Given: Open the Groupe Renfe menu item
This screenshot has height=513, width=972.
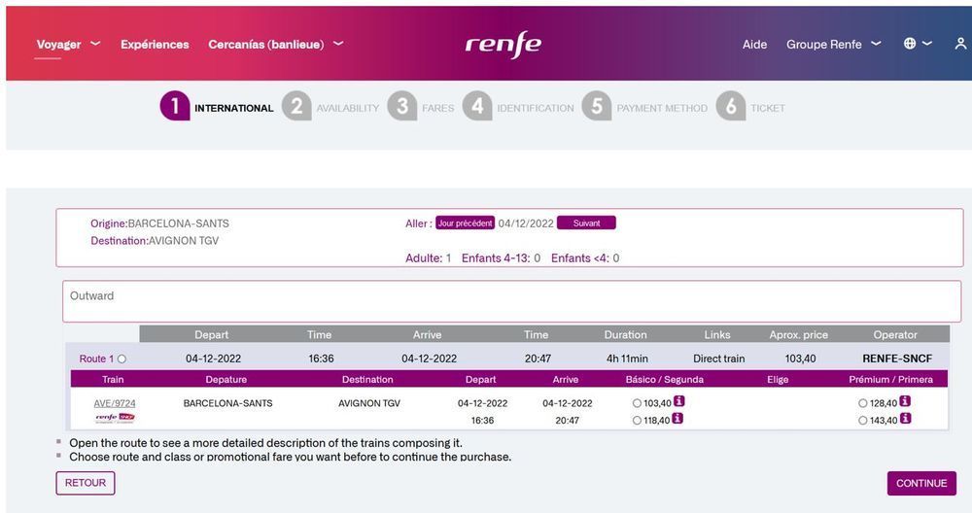Looking at the screenshot, I should coord(824,45).
